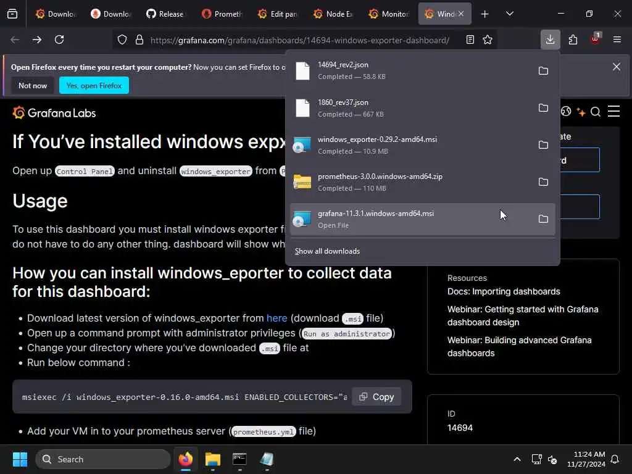Image resolution: width=632 pixels, height=474 pixels.
Task: Go forward in browser history
Action: tap(36, 39)
